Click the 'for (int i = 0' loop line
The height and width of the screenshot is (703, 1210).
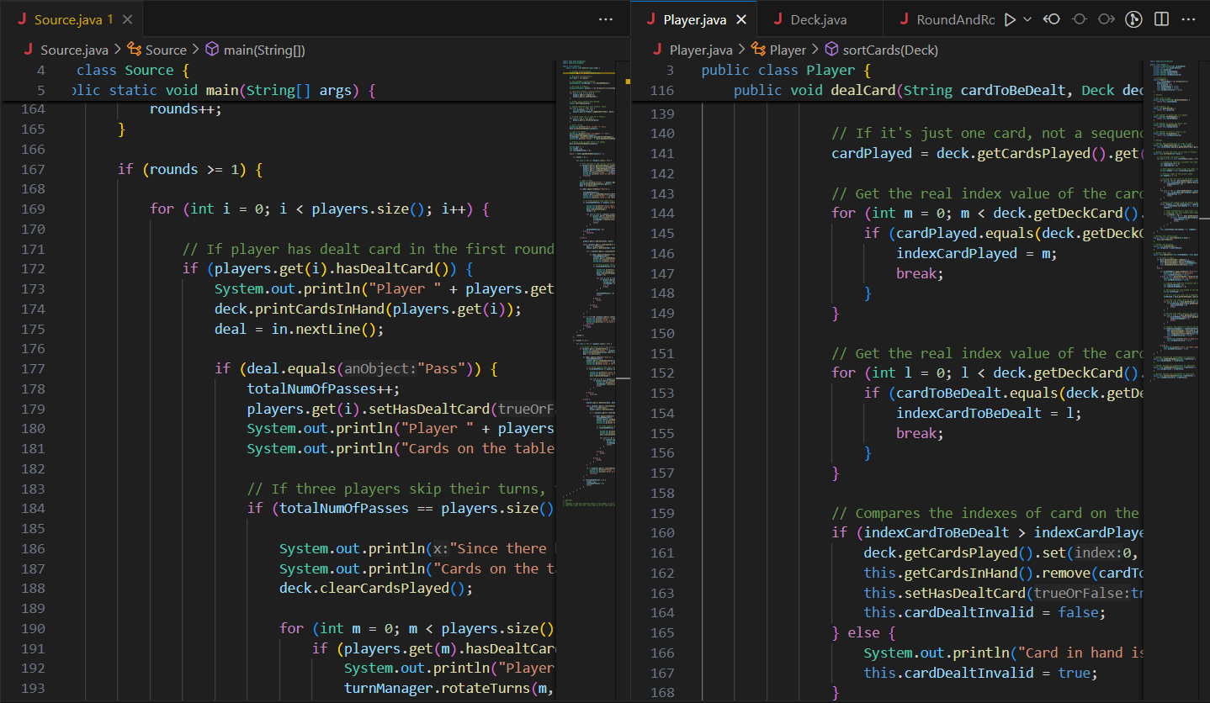tap(320, 209)
